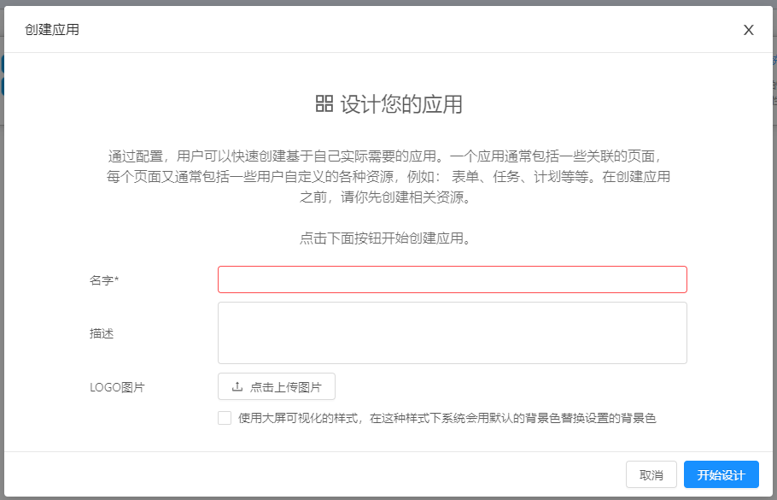This screenshot has height=500, width=777.
Task: Click the 描述 field label
Action: pyautogui.click(x=102, y=333)
